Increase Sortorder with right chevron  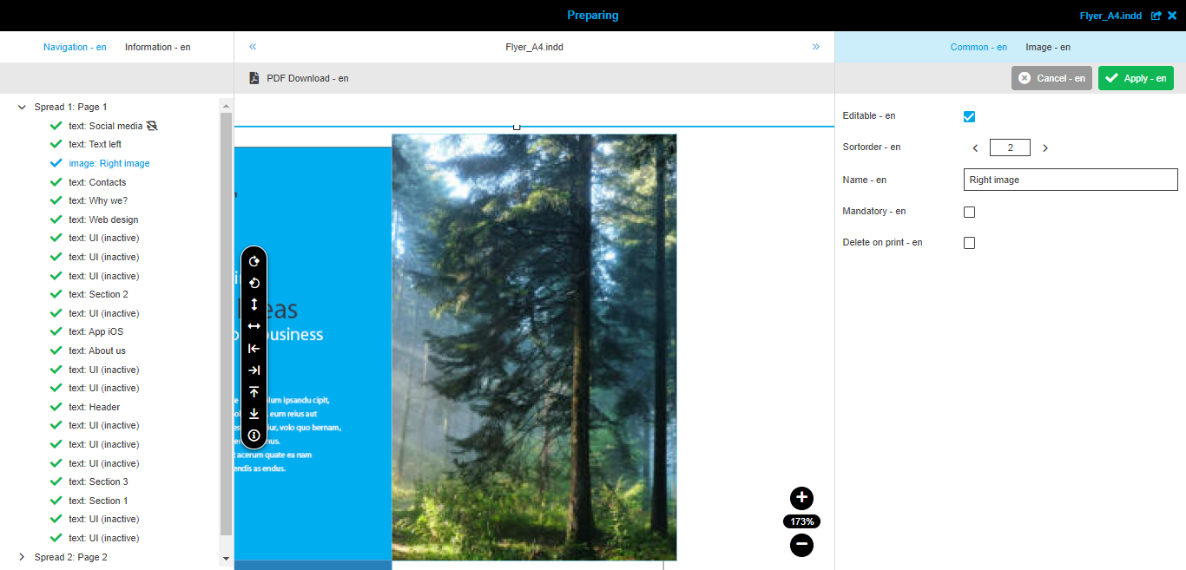pos(1045,148)
